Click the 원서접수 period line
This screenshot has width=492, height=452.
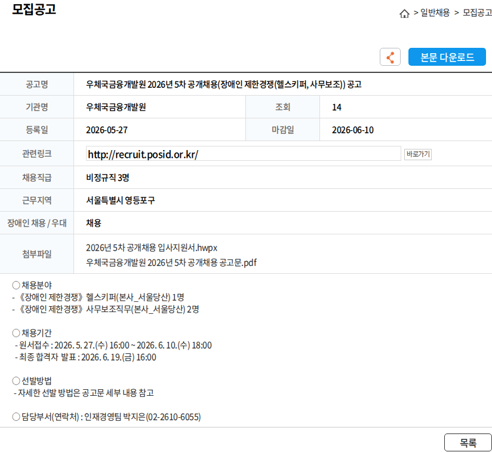click(x=113, y=345)
